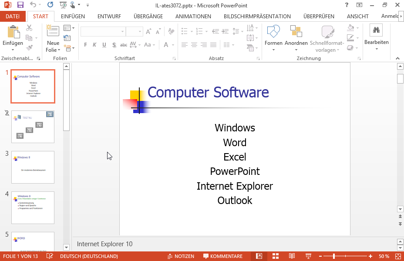Click the spell check icon in status bar
Screen dimensions: 404x261
point(50,256)
